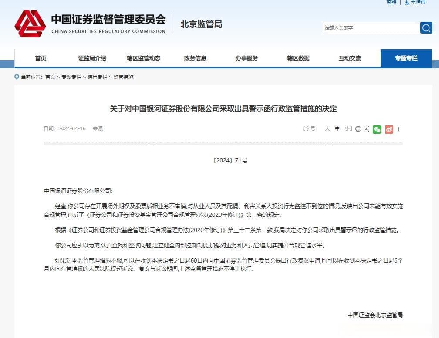Print the page via printer icon
The height and width of the screenshot is (338, 439).
pyautogui.click(x=358, y=129)
